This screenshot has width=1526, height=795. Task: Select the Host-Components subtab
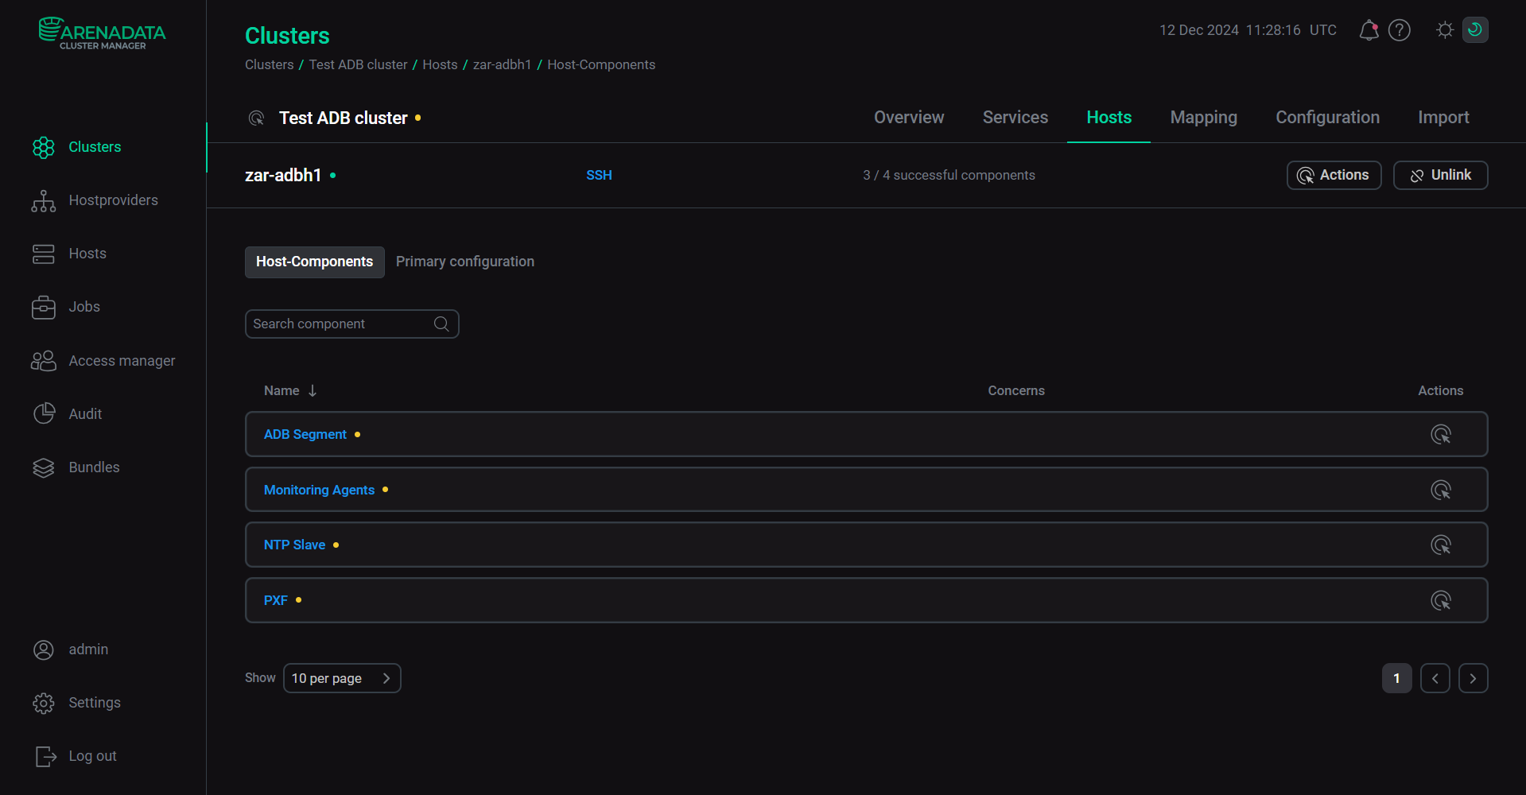tap(315, 262)
